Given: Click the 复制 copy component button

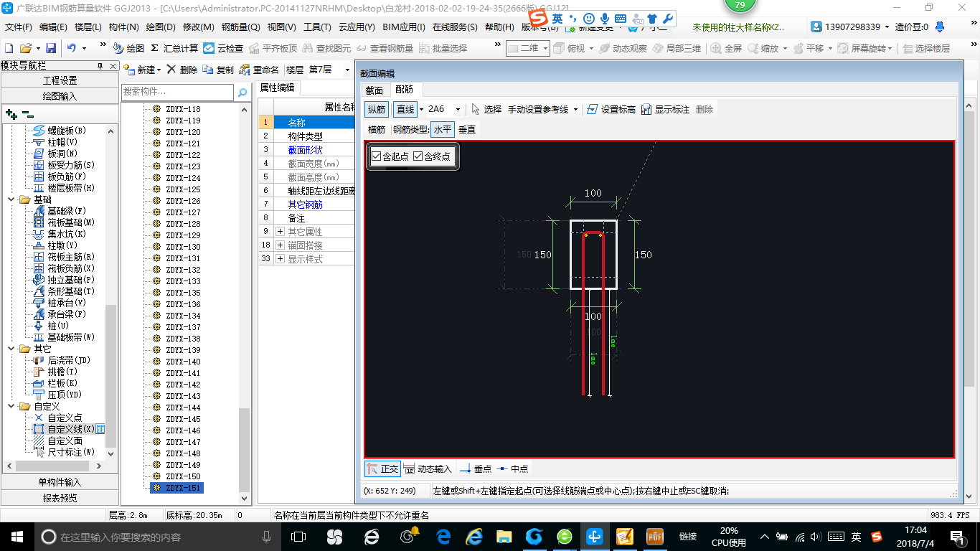Looking at the screenshot, I should tap(218, 70).
